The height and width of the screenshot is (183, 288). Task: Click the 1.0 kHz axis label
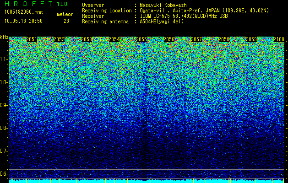[4, 82]
